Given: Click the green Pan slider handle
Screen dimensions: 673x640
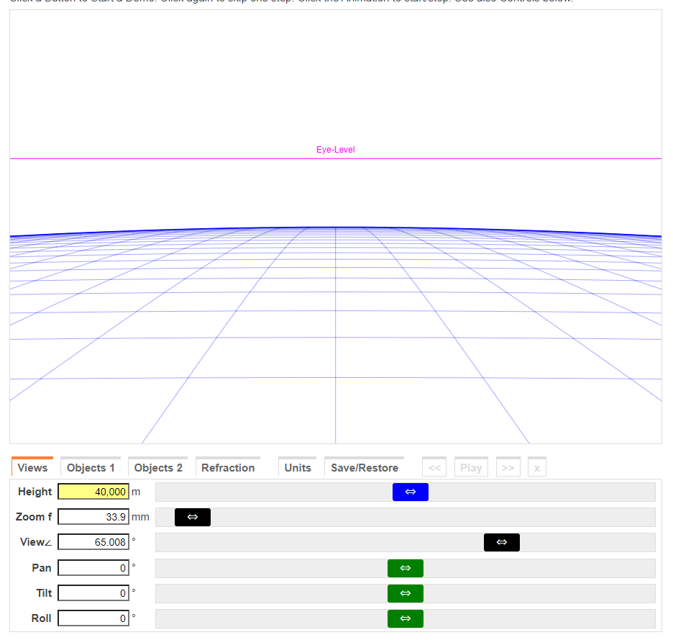Looking at the screenshot, I should pyautogui.click(x=406, y=568).
